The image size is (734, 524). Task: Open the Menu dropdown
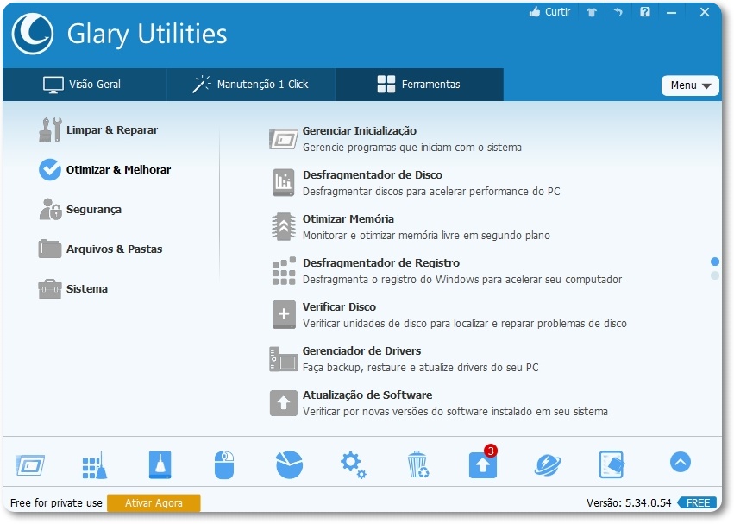point(690,85)
